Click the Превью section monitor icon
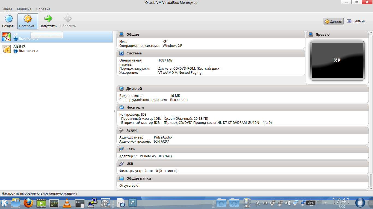The height and width of the screenshot is (209, 373). (x=311, y=35)
